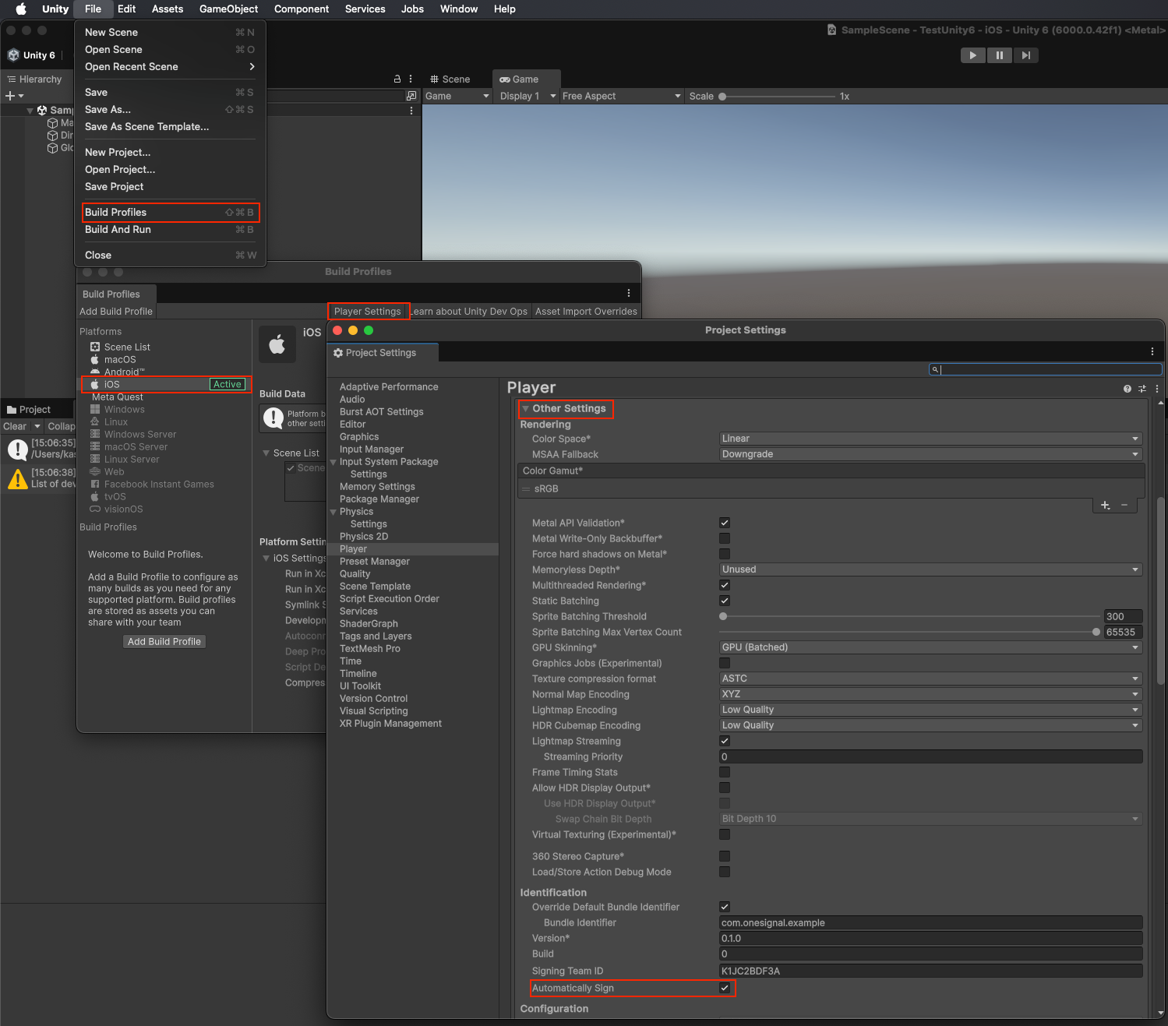This screenshot has width=1168, height=1026.
Task: Select Facebook Instant Games platform
Action: 159,484
